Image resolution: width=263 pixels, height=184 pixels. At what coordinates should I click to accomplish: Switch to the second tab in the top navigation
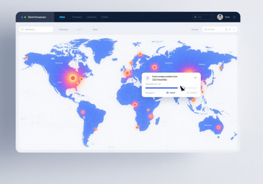pos(77,17)
